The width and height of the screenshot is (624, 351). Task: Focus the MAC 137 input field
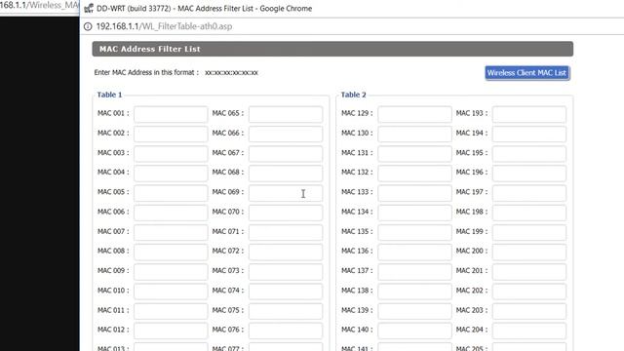point(414,271)
